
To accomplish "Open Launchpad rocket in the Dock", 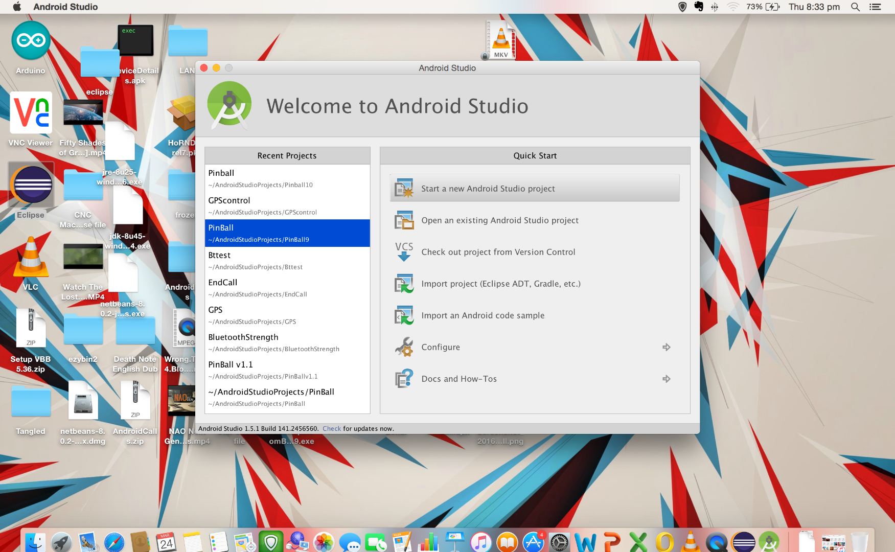I will [x=61, y=542].
